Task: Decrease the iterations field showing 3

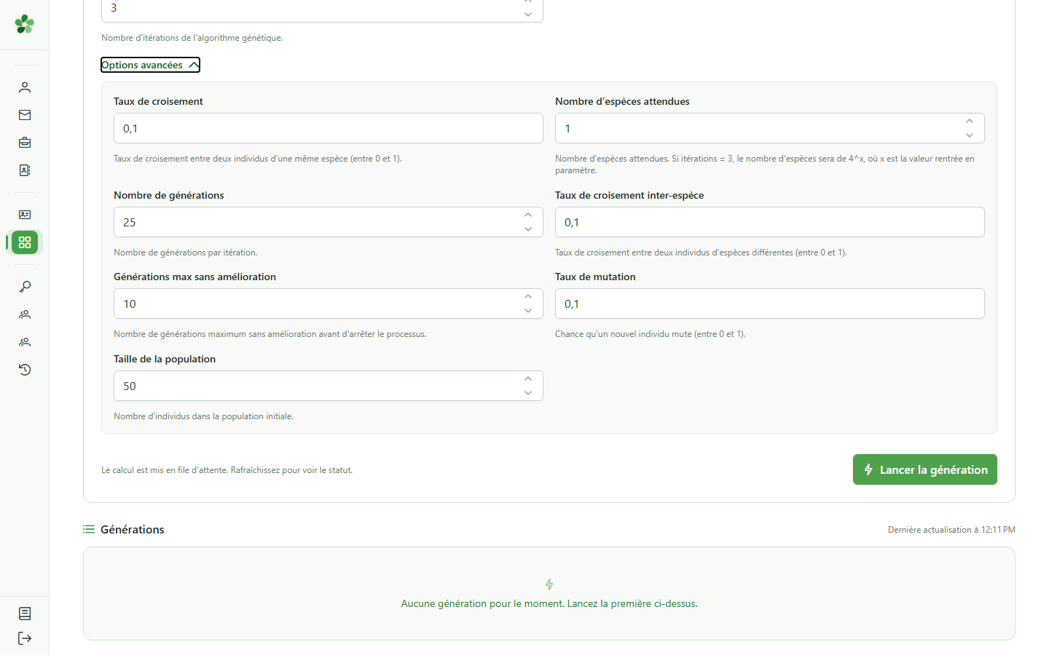Action: [528, 15]
